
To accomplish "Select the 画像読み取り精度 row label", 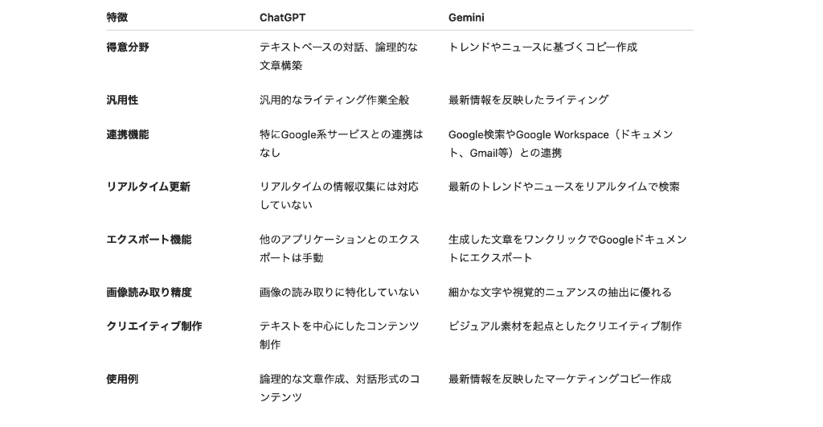I will [149, 292].
